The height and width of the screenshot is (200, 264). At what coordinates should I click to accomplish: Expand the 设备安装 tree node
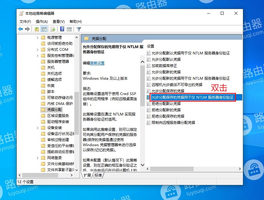coord(38,128)
